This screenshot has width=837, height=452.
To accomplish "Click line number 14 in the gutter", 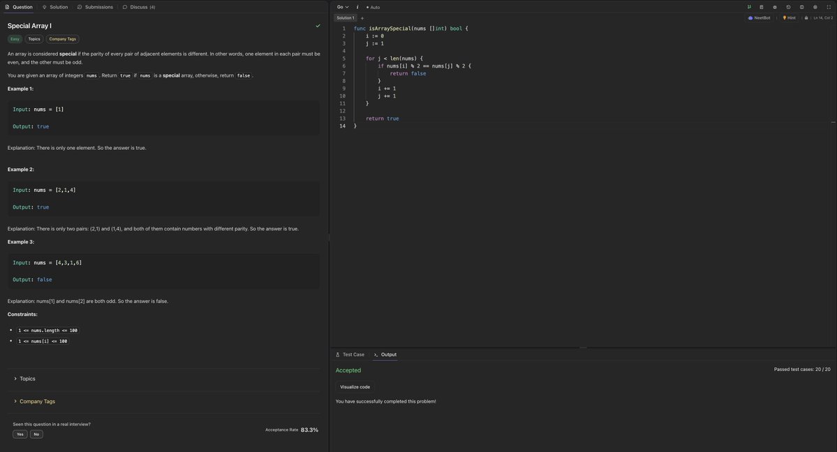I will [342, 126].
